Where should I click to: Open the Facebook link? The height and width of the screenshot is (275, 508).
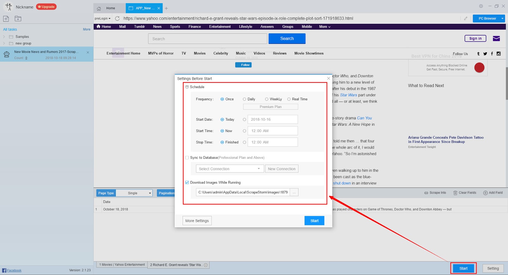pos(14,271)
